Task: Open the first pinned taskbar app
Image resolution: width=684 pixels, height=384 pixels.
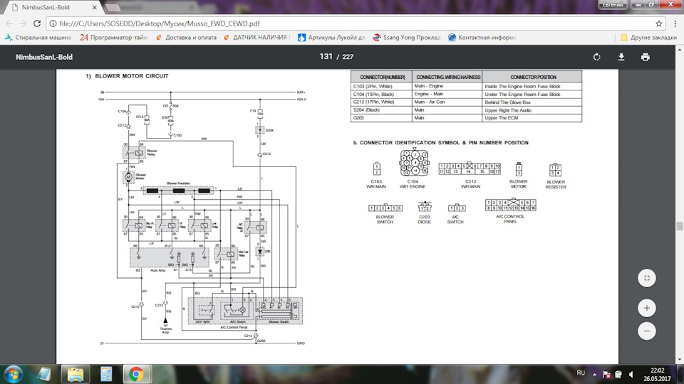Action: [43, 375]
